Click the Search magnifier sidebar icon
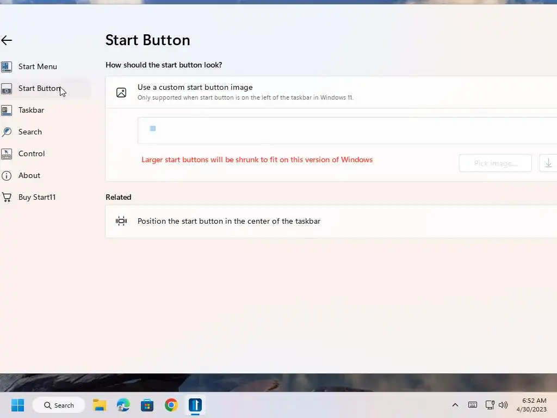557x418 pixels. tap(7, 132)
